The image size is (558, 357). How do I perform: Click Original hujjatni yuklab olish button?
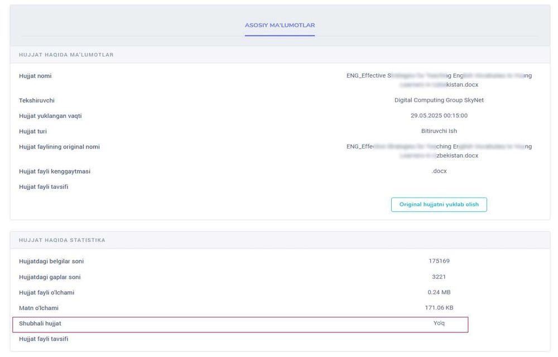tap(439, 204)
